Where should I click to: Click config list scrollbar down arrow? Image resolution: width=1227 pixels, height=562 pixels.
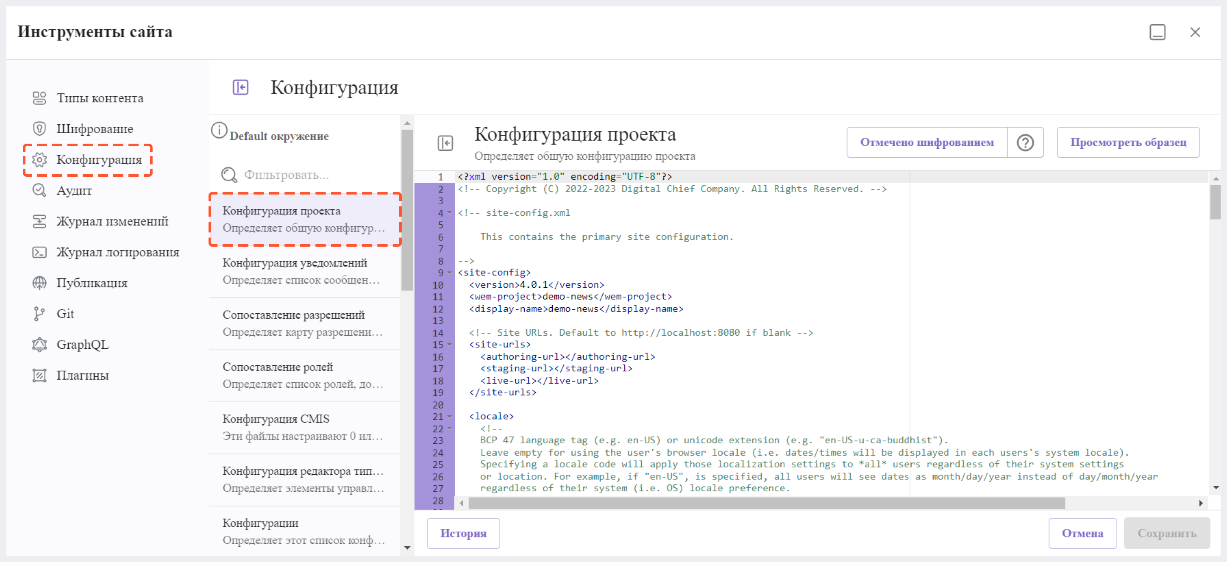pyautogui.click(x=407, y=548)
